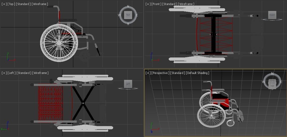Select the black center bar in Front viewport
Image resolution: width=287 pixels, height=137 pixels.
(x=213, y=34)
